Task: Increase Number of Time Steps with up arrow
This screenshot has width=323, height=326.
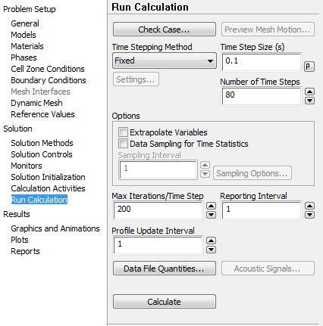Action: 309,92
